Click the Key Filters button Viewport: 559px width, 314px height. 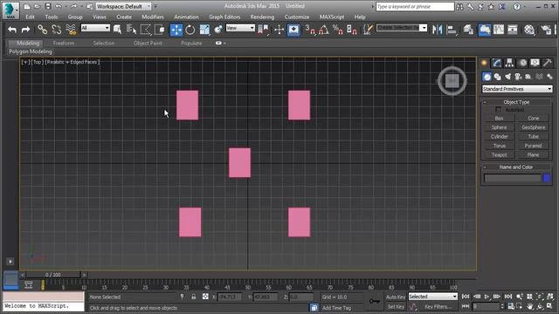(438, 306)
